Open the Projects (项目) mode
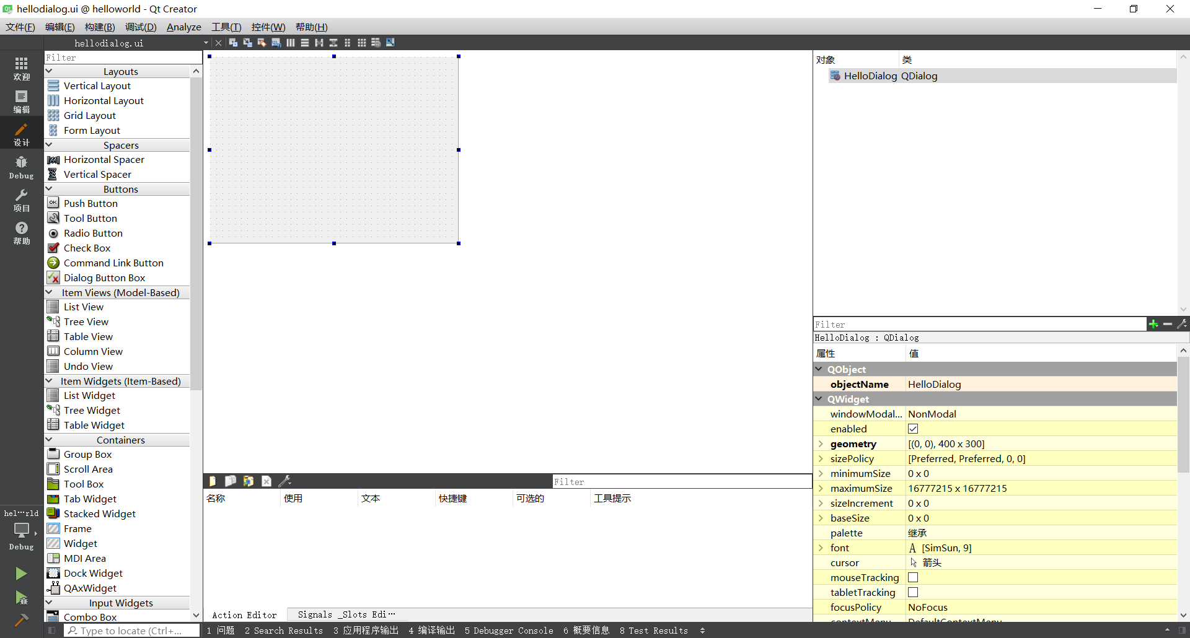The image size is (1190, 638). pyautogui.click(x=22, y=200)
